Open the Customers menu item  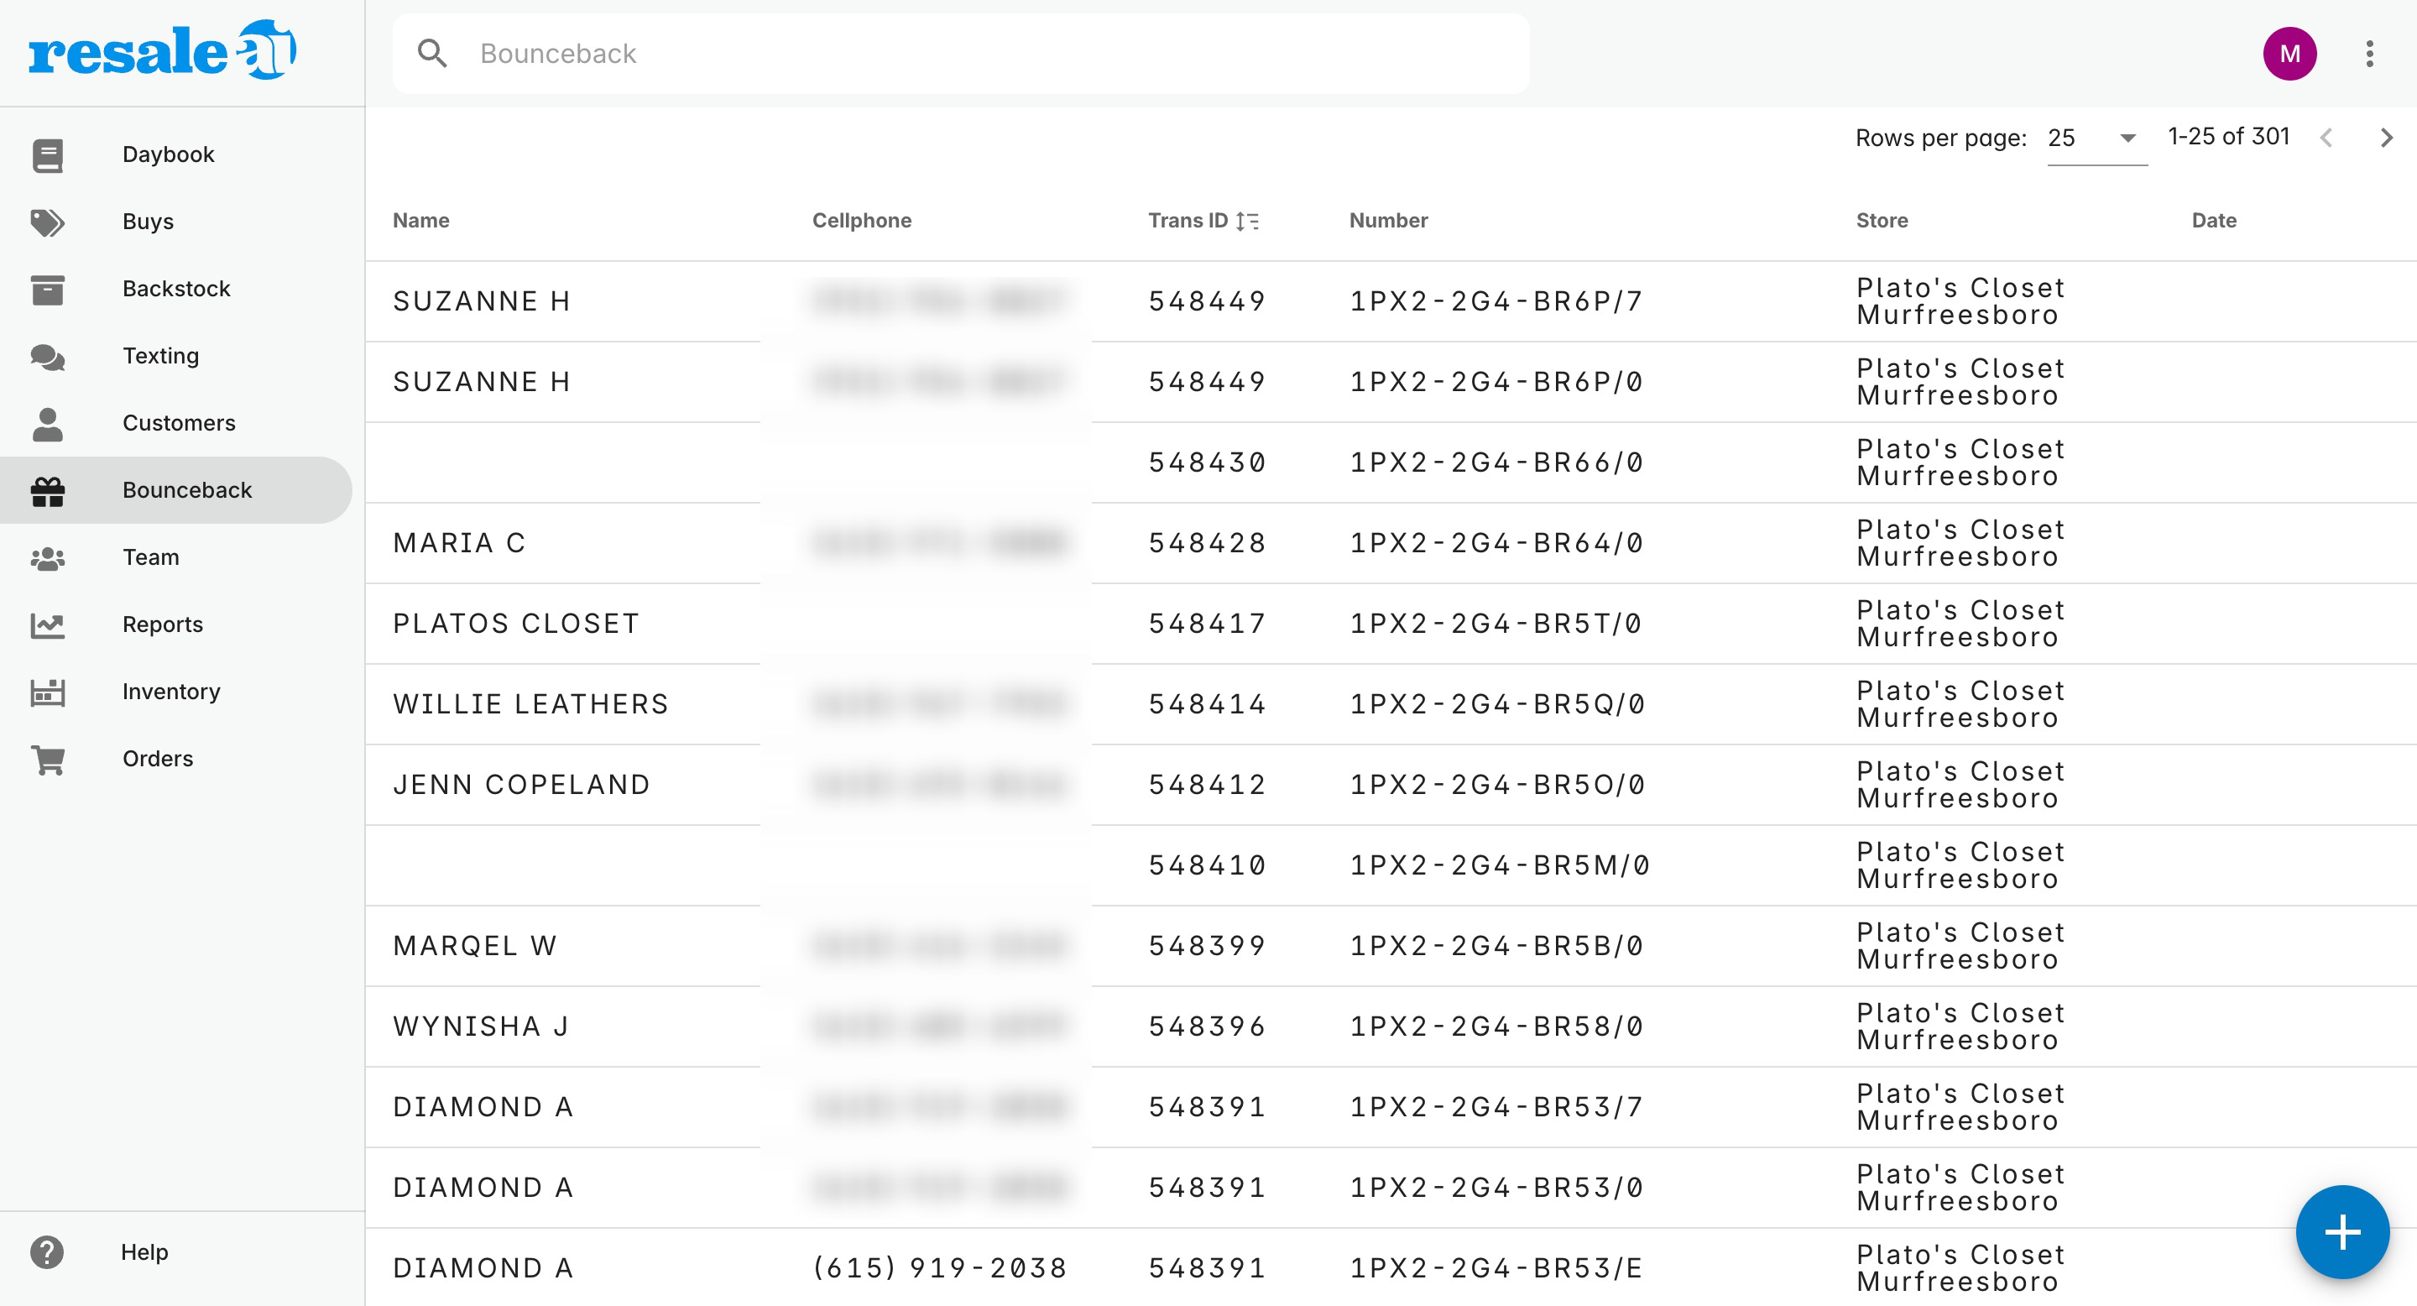(178, 423)
